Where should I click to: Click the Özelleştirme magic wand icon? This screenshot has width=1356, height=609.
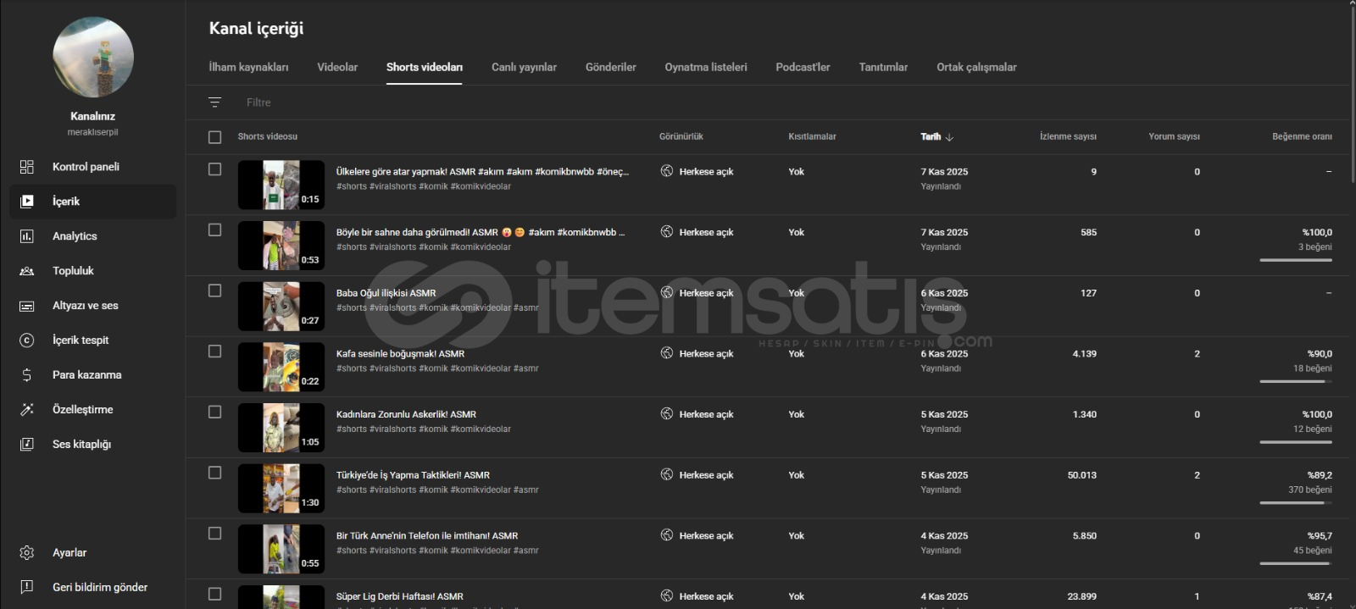pyautogui.click(x=27, y=410)
